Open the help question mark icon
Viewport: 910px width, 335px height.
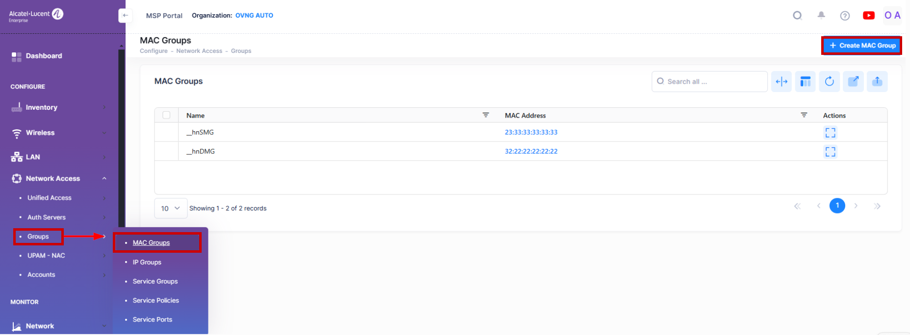845,16
